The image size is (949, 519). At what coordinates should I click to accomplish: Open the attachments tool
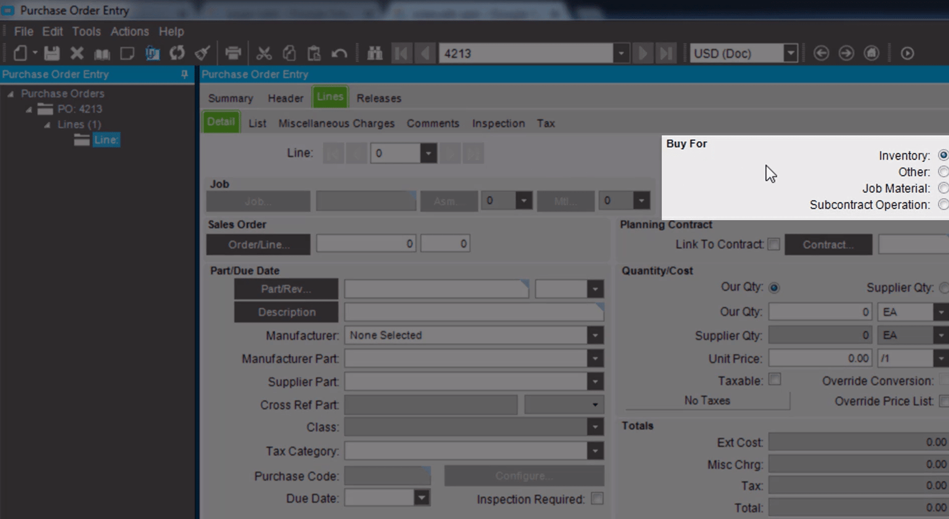coord(153,53)
